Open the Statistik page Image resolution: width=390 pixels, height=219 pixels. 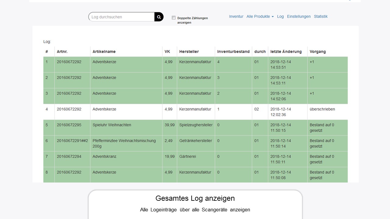(321, 16)
